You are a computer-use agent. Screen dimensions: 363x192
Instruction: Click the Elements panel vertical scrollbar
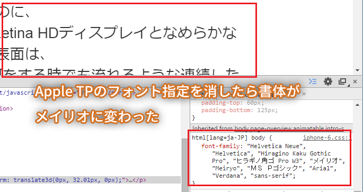(x=185, y=165)
